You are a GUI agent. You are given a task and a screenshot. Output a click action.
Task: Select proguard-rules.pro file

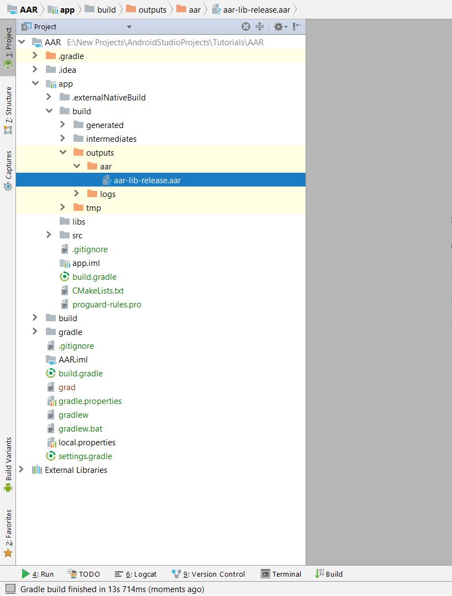161,305
